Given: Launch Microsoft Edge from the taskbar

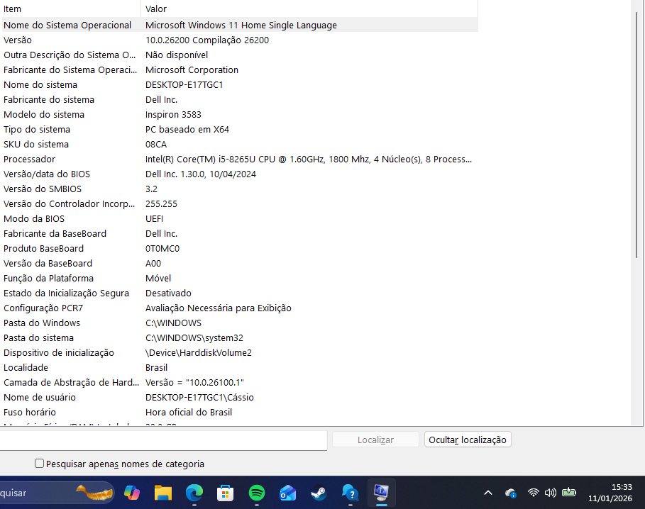Looking at the screenshot, I should pos(194,493).
